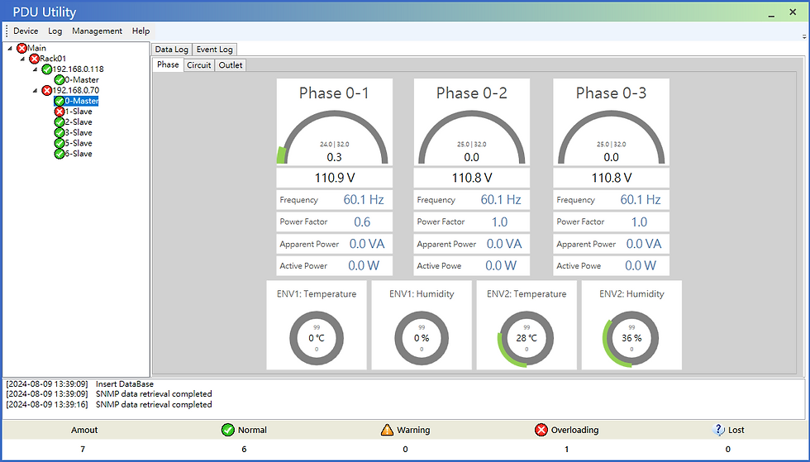Select the 3-Slave tree item
Viewport: 810px width, 462px height.
click(x=79, y=133)
